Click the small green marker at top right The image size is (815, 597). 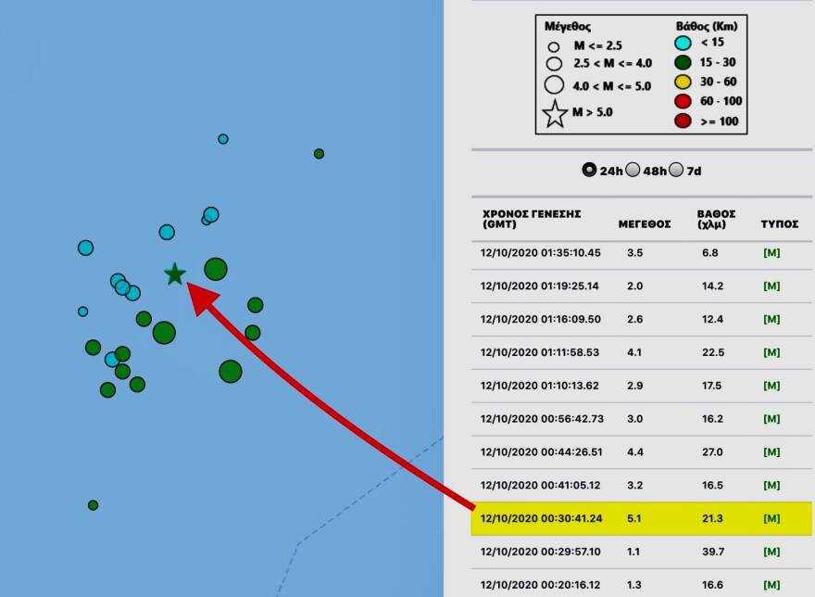[319, 154]
